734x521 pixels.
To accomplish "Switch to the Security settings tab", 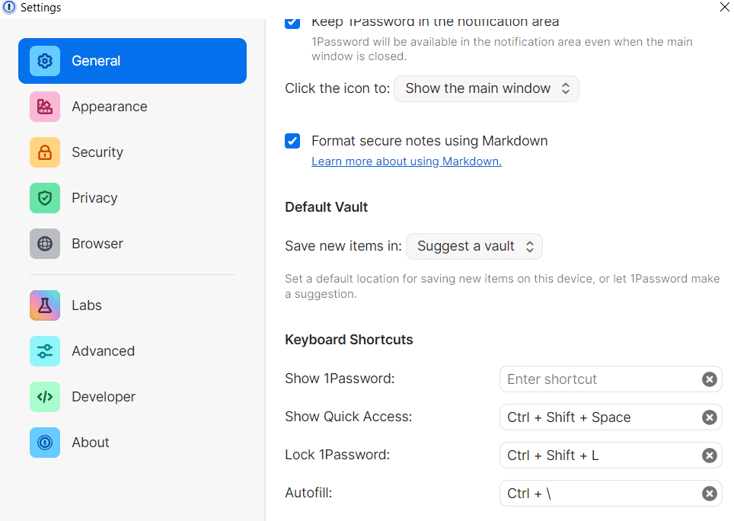I will pos(97,152).
